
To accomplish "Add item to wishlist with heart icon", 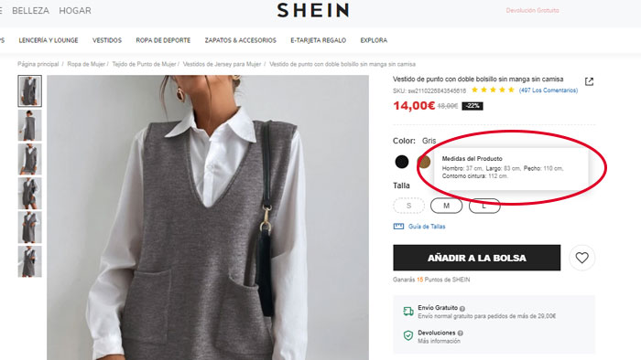I will 581,258.
